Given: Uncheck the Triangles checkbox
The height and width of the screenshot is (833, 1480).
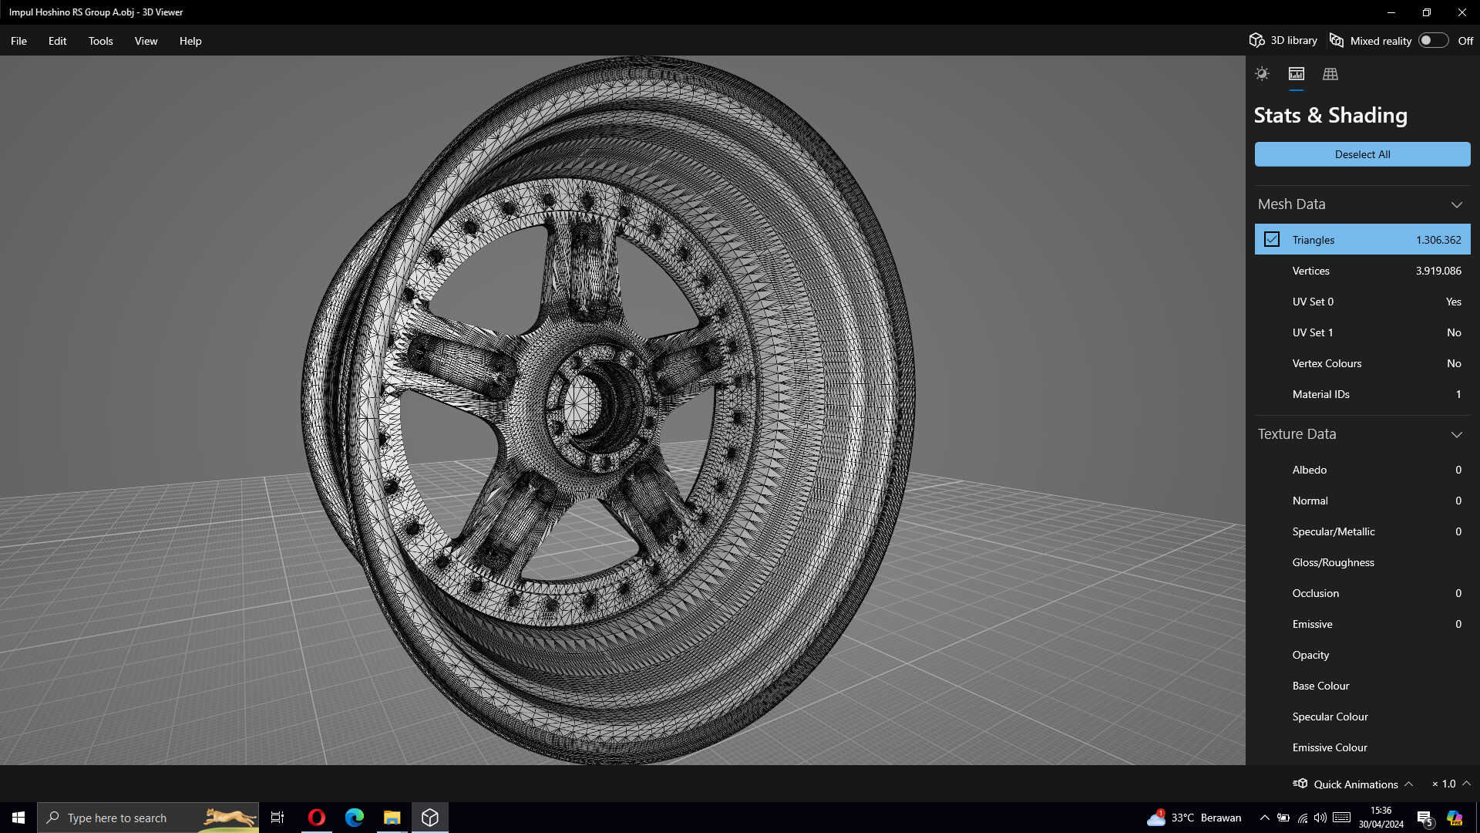Looking at the screenshot, I should click(1272, 240).
